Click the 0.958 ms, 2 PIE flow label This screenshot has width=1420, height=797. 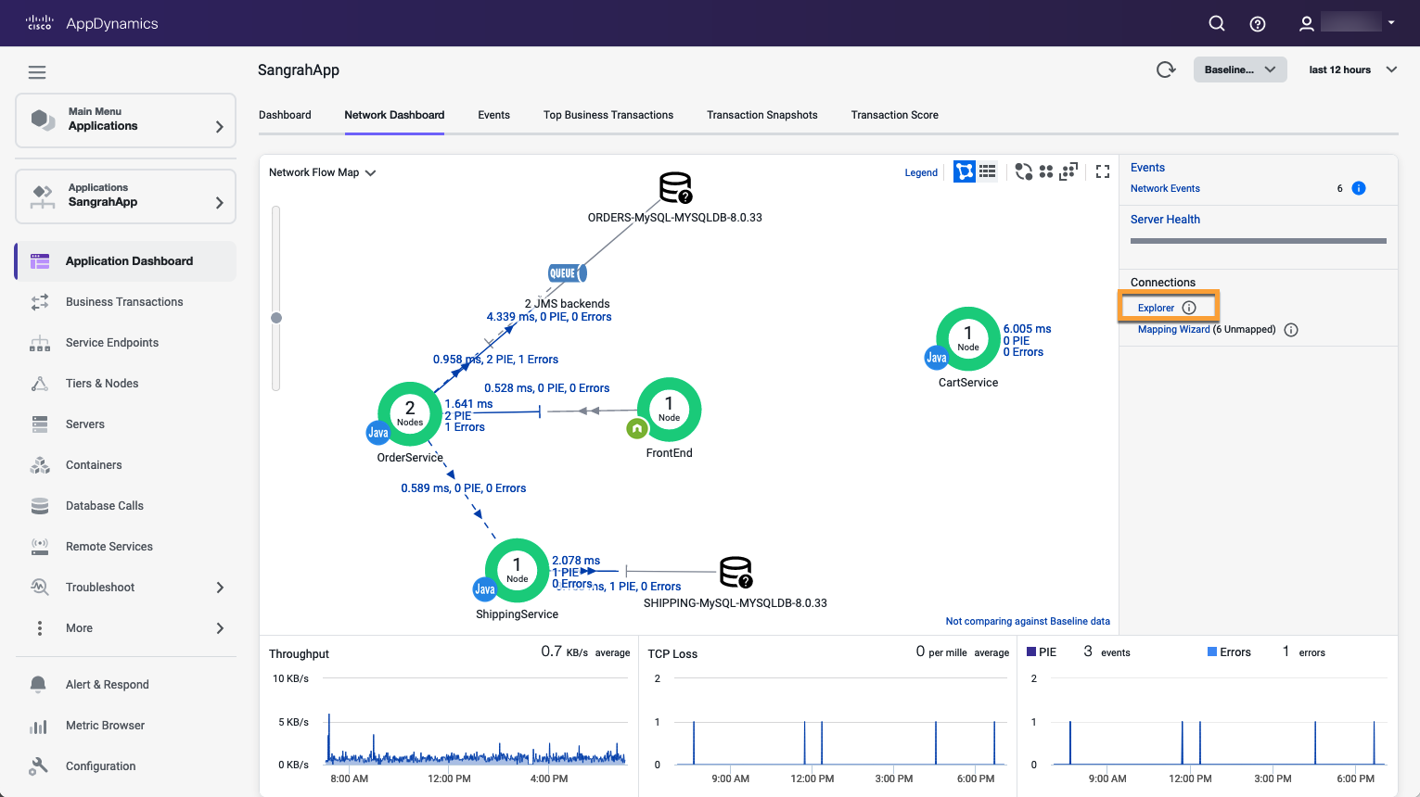click(495, 360)
